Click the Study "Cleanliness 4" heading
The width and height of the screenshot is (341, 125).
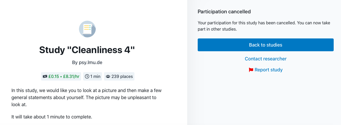point(87,50)
